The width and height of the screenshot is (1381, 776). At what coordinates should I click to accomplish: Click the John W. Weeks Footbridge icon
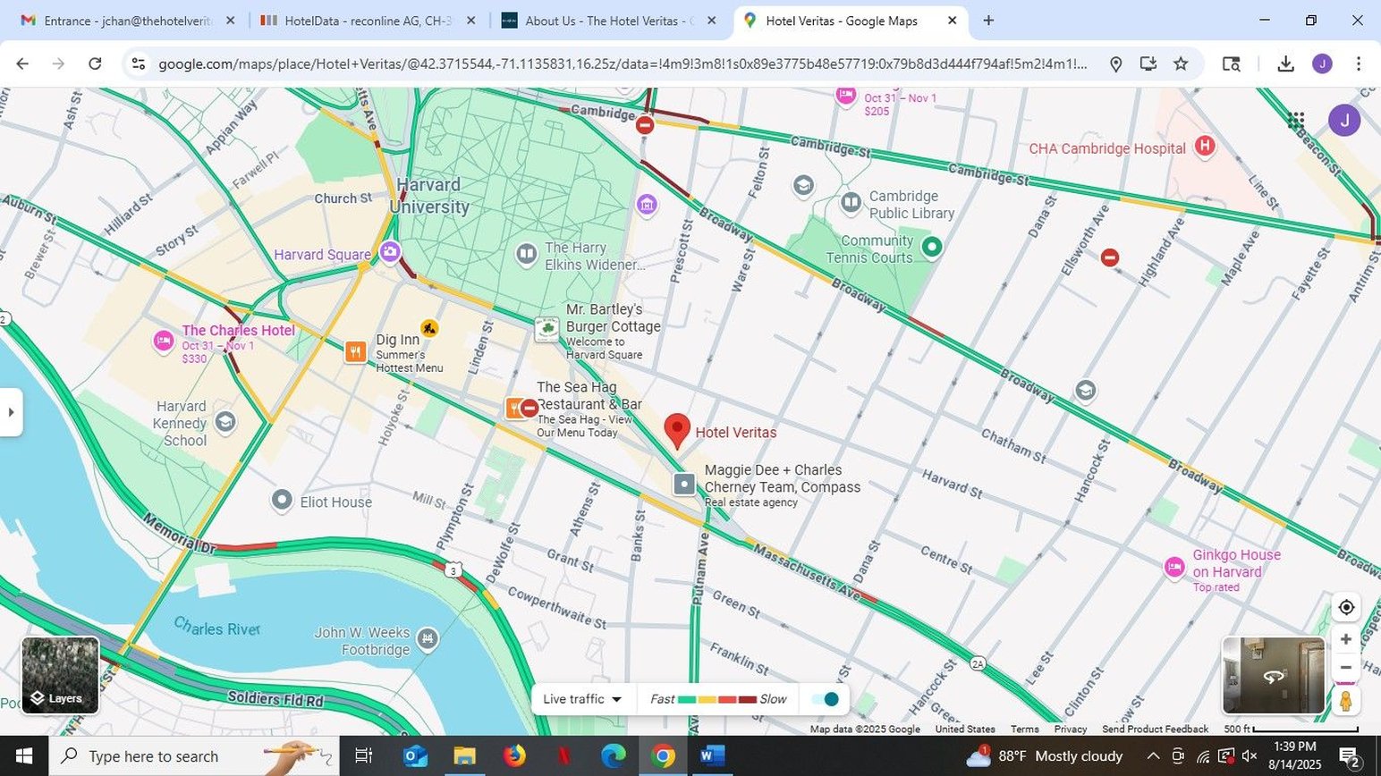[428, 638]
